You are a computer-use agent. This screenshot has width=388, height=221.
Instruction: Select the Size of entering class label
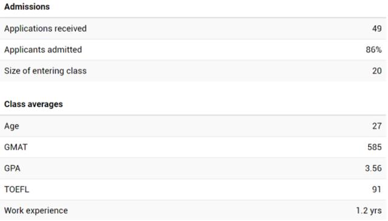tap(45, 71)
